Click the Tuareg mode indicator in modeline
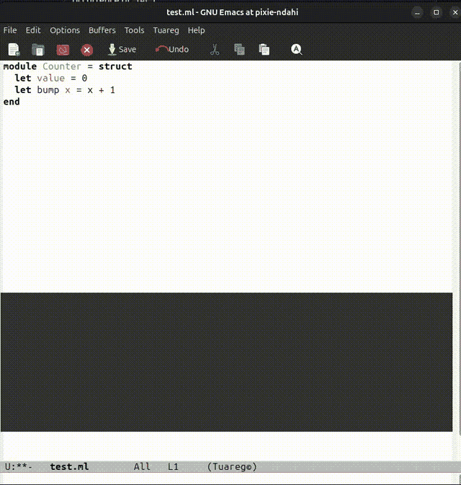Screen dimensions: 461x485 (232, 466)
